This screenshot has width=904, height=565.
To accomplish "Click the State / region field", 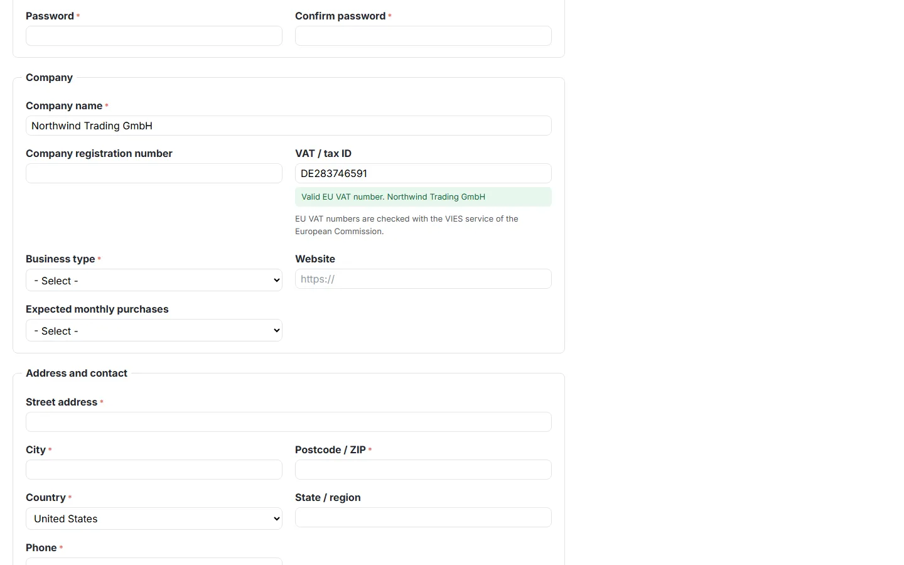I will click(423, 517).
